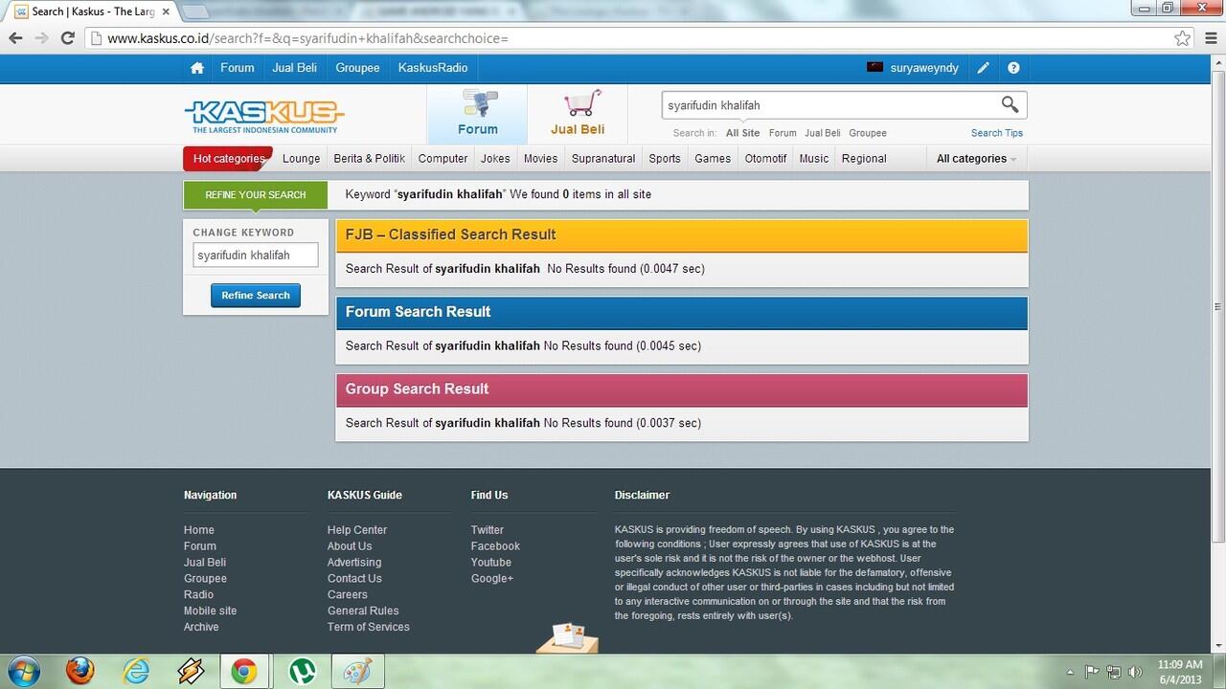Click the network tray icon
This screenshot has height=689, width=1226.
[x=1114, y=672]
